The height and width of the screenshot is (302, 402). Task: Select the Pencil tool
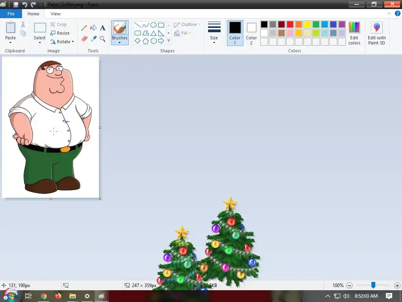tap(84, 28)
